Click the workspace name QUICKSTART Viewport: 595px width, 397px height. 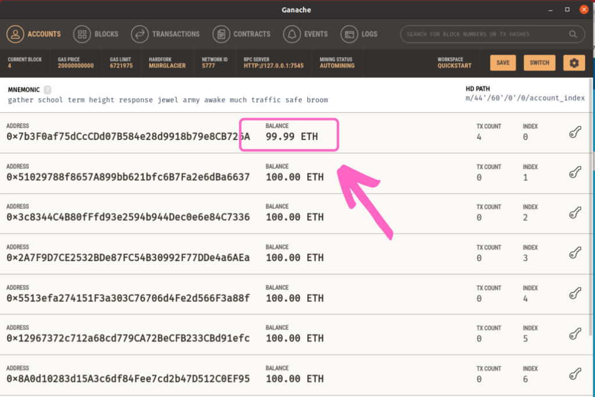tap(454, 66)
